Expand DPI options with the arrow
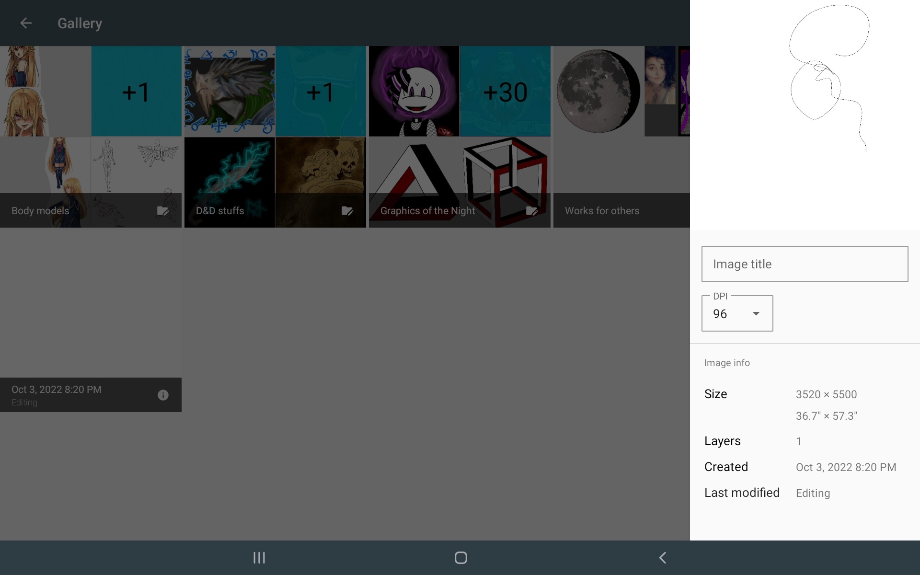 click(756, 314)
